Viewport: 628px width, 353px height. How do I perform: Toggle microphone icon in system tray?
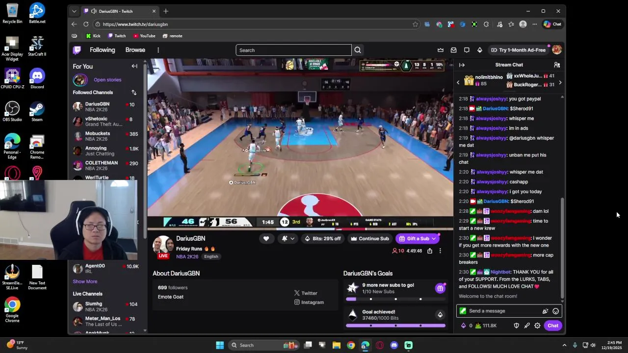575,345
